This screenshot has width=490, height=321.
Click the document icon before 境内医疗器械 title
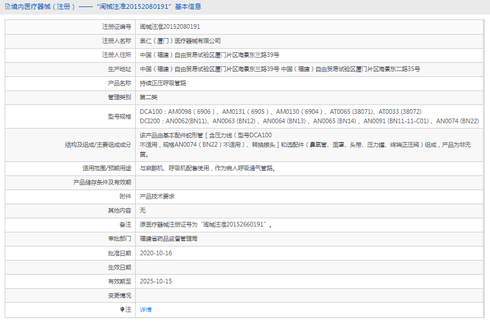[x=8, y=6]
